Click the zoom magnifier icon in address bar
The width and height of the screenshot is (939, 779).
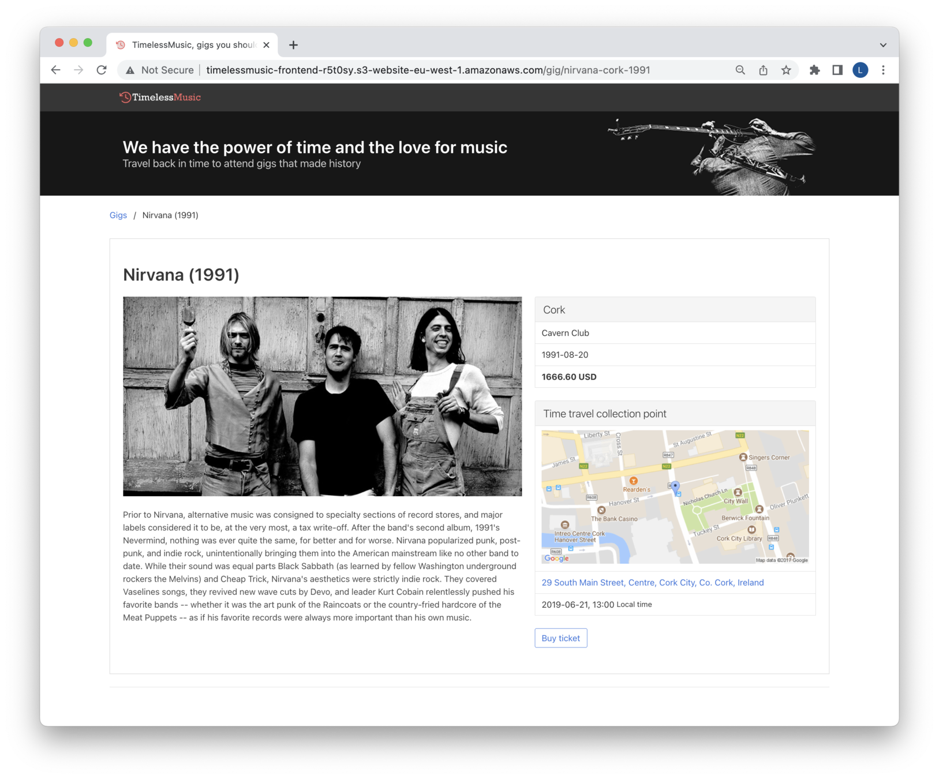point(740,70)
